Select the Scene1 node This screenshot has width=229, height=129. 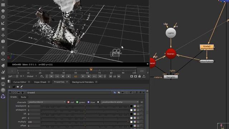[x=171, y=54]
